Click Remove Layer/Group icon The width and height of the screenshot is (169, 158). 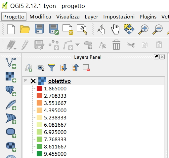86,68
